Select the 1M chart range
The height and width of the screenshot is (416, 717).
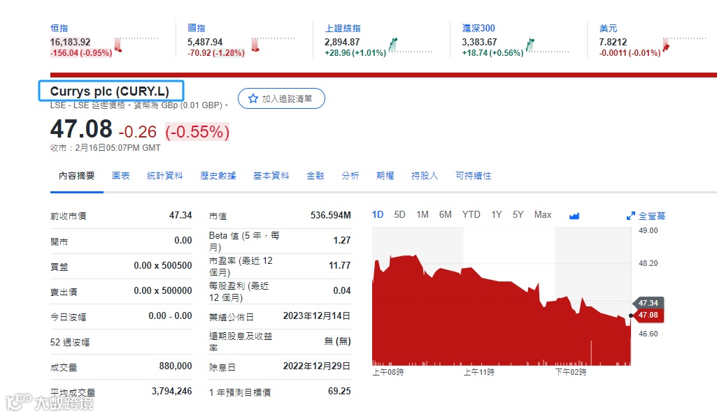click(x=423, y=215)
